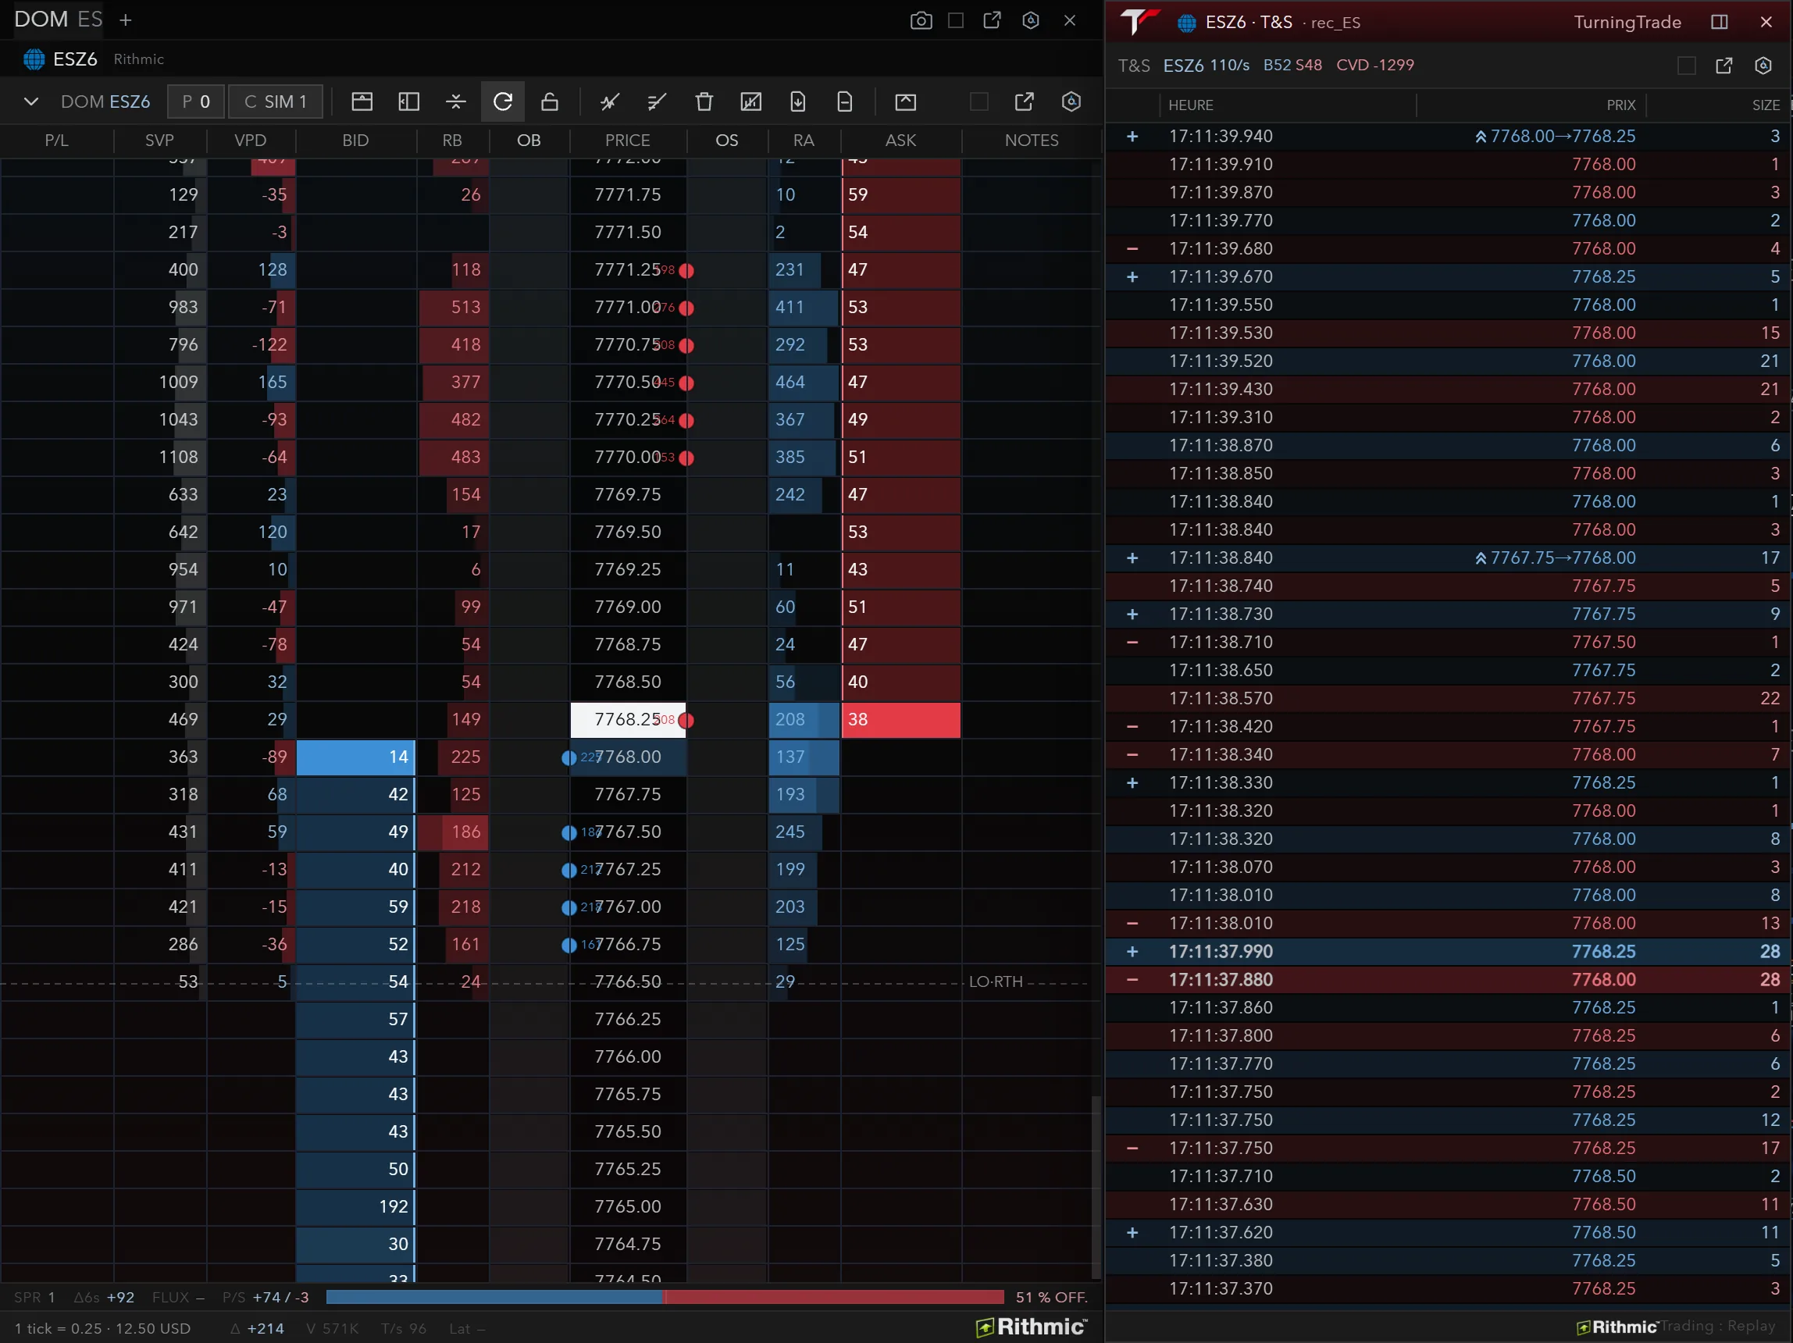Expand the plus on T&S row 17:11:38.840
The image size is (1793, 1343).
1132,558
